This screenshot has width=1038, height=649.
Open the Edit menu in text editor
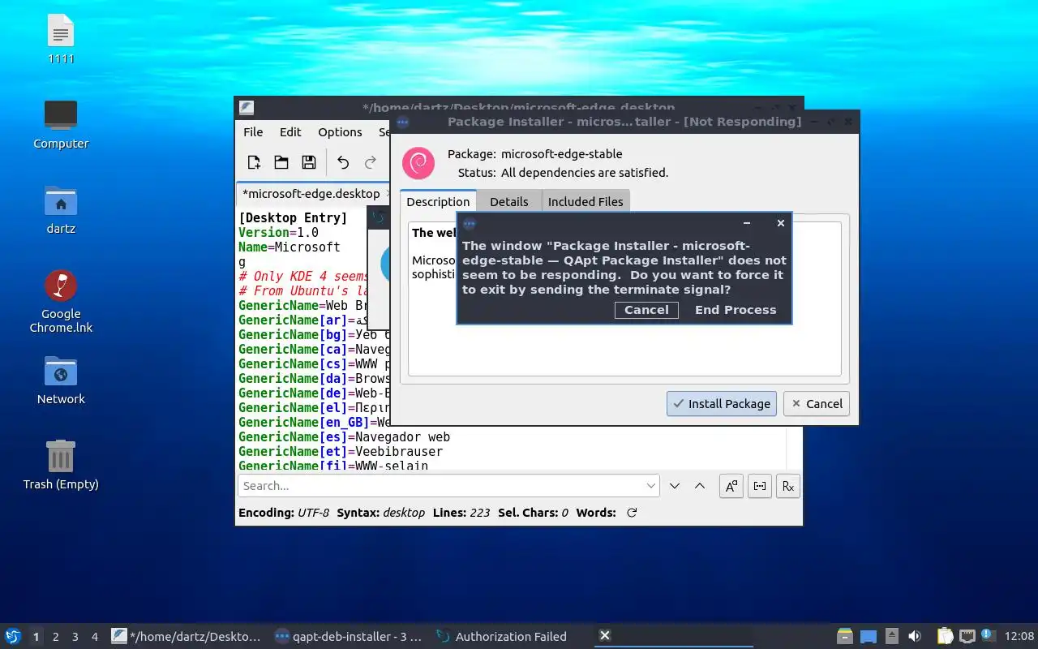pyautogui.click(x=290, y=131)
